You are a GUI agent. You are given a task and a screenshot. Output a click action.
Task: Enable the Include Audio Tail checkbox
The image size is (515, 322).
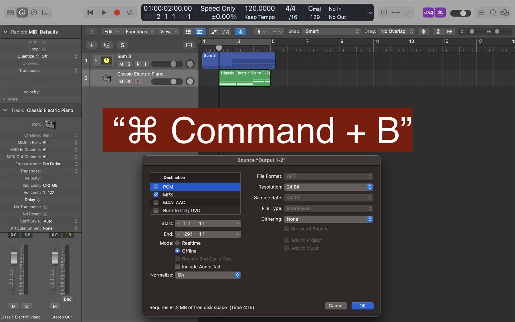[x=177, y=267]
